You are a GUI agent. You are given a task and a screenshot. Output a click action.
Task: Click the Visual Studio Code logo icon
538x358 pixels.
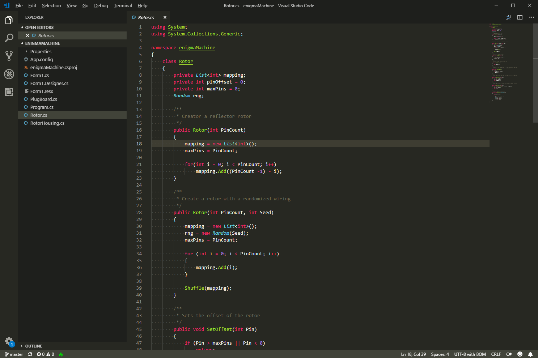[x=7, y=5]
